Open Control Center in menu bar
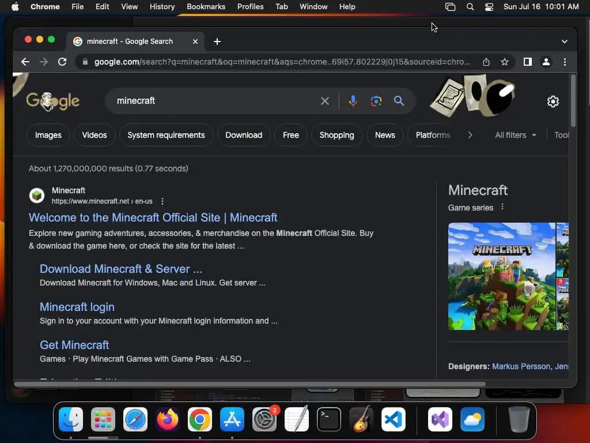 tap(489, 7)
